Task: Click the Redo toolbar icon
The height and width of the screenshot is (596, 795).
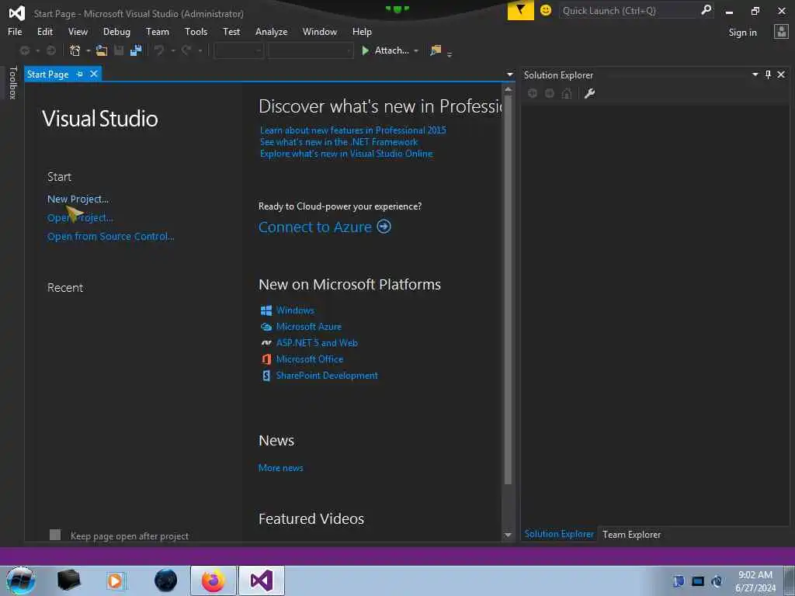Action: [x=186, y=50]
